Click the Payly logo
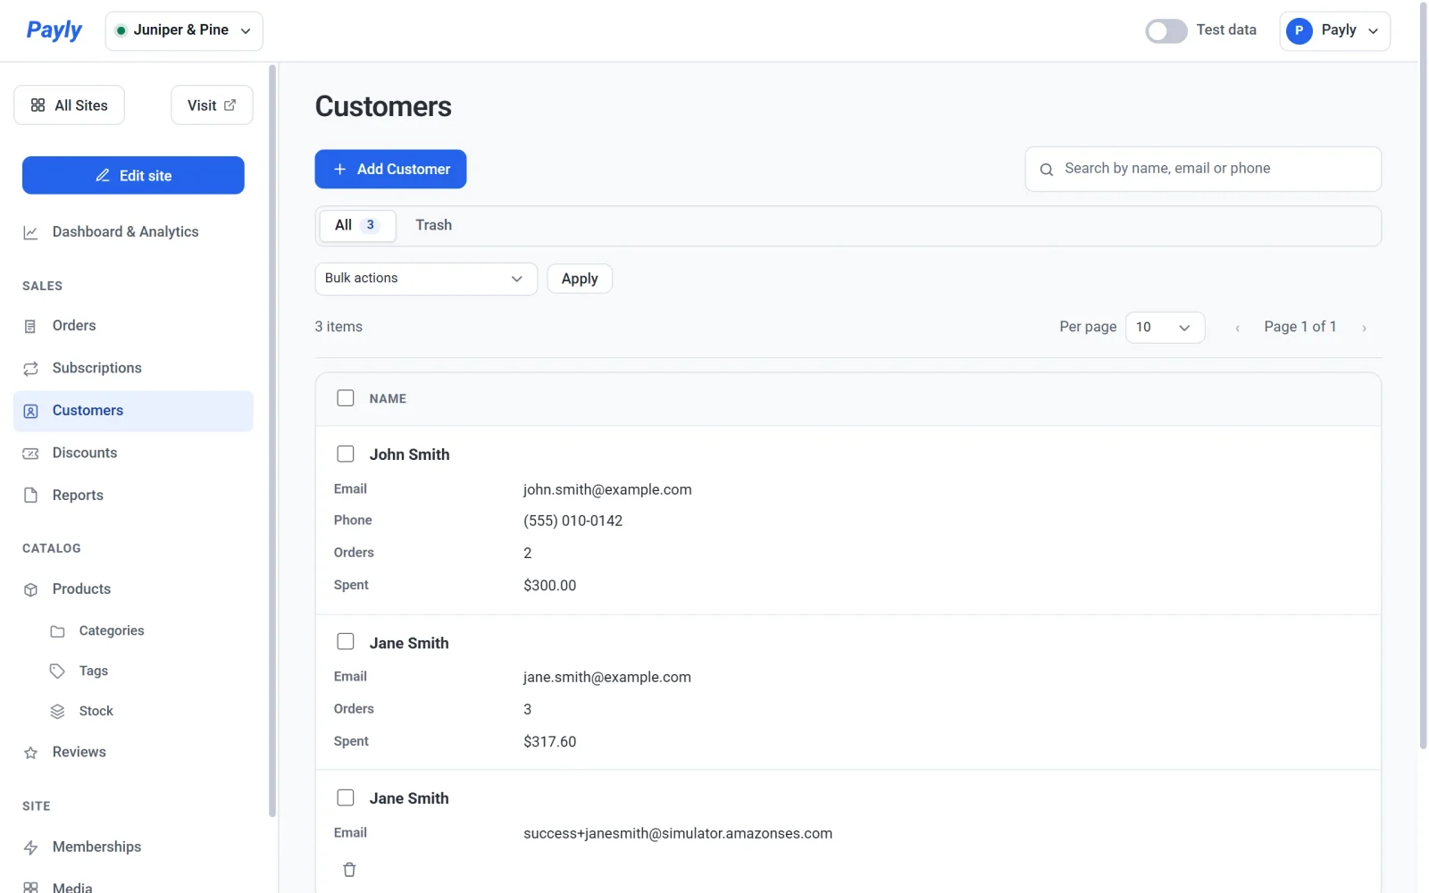Screen dimensions: 1429x893 pyautogui.click(x=54, y=30)
